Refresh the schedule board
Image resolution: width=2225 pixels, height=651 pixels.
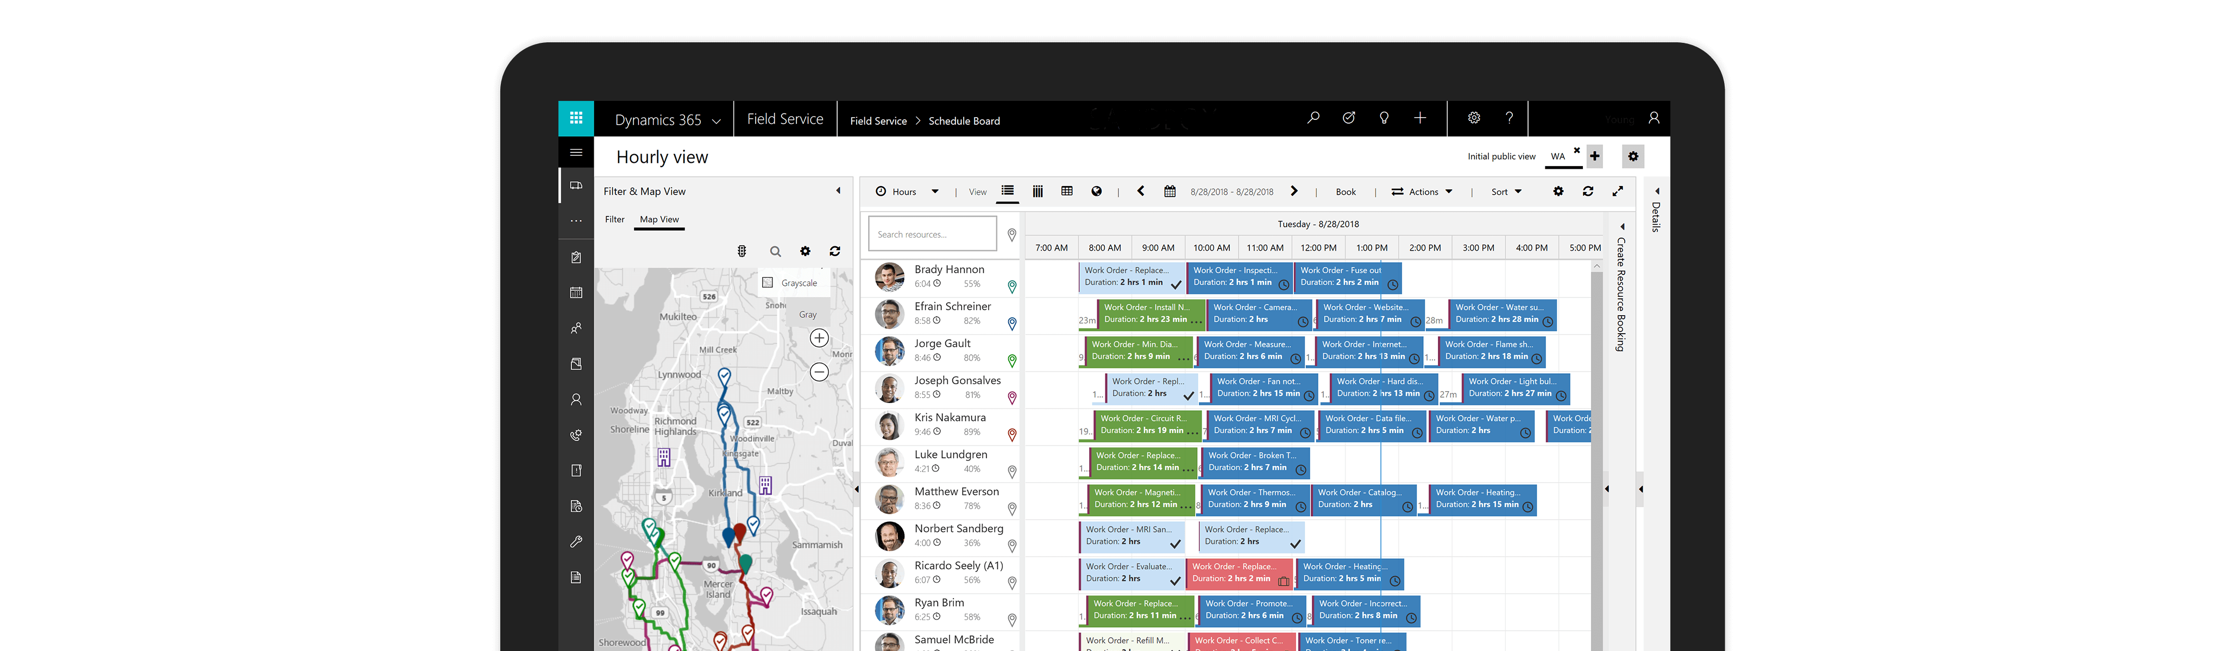pos(1588,192)
